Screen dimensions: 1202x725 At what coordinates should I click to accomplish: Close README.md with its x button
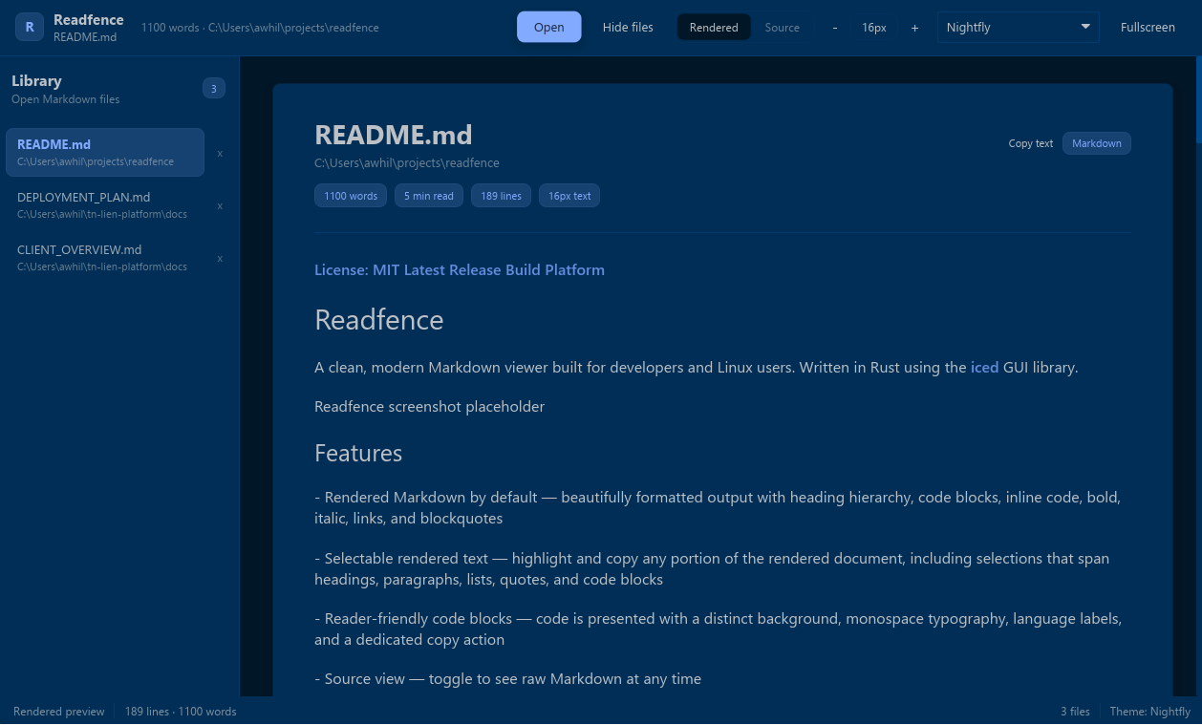pyautogui.click(x=220, y=153)
